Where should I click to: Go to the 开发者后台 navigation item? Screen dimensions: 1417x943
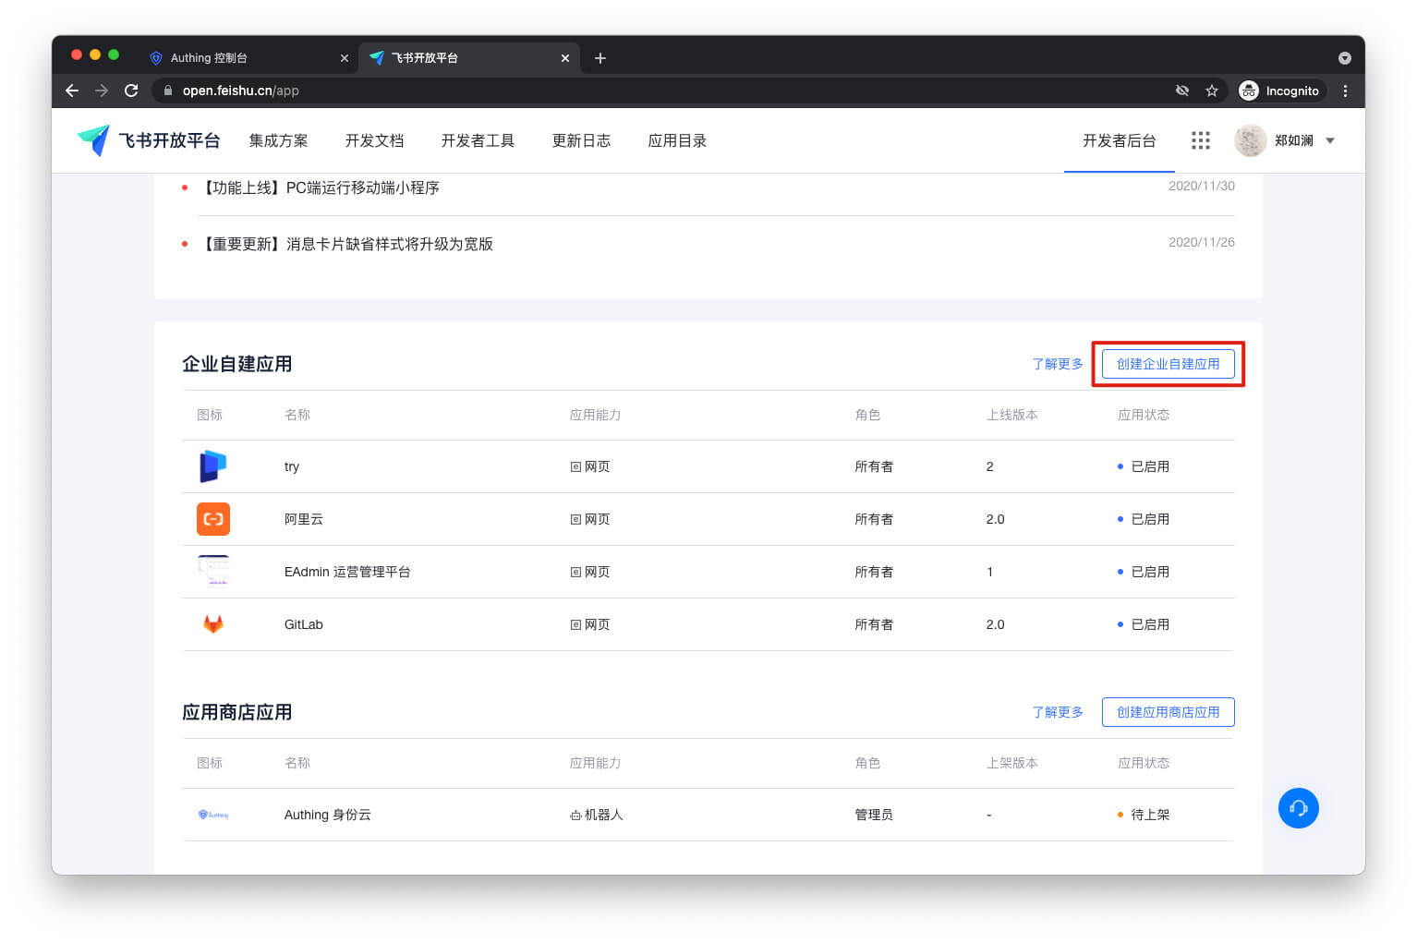point(1119,140)
